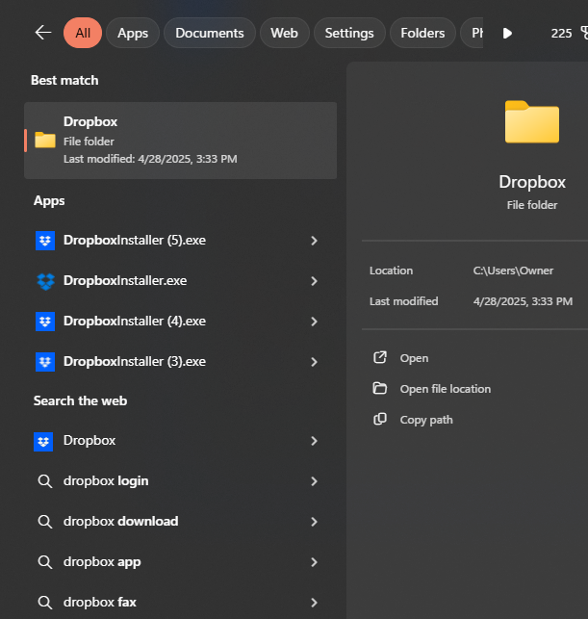
Task: Open the Dropbox folder from details pane
Action: point(414,358)
